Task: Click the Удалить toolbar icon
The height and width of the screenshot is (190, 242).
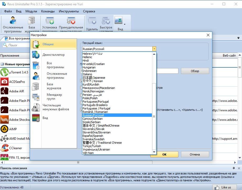Action: click(x=92, y=21)
